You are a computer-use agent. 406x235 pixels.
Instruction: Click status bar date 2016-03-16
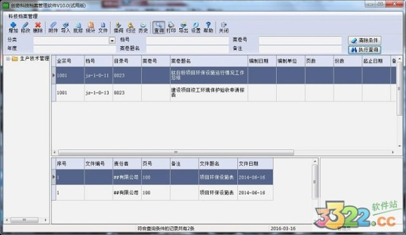click(283, 229)
